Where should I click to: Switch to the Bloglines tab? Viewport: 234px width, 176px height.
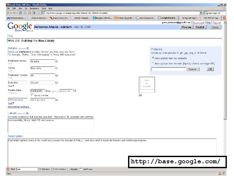point(102,18)
